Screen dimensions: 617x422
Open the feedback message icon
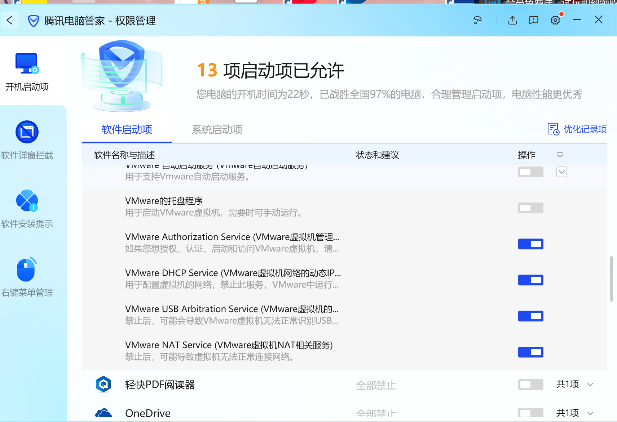point(534,20)
